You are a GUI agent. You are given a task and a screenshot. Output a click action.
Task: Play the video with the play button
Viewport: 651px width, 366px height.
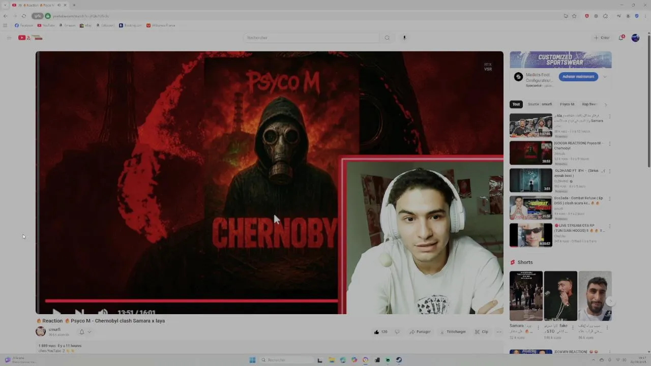click(56, 312)
